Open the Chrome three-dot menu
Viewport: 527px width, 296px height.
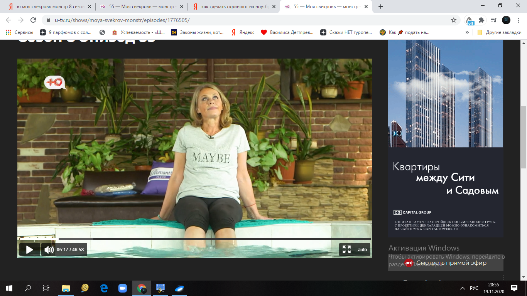(518, 20)
